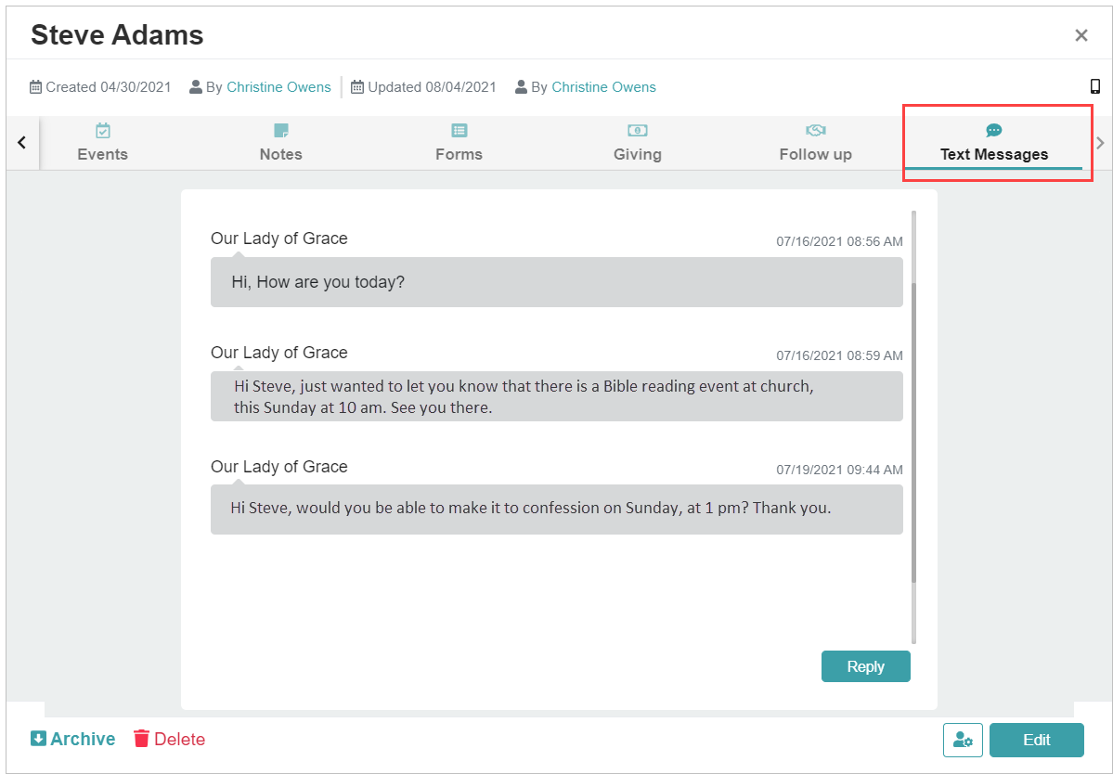Click the sender name above the Bible reading message
This screenshot has width=1113, height=774.
coord(279,353)
